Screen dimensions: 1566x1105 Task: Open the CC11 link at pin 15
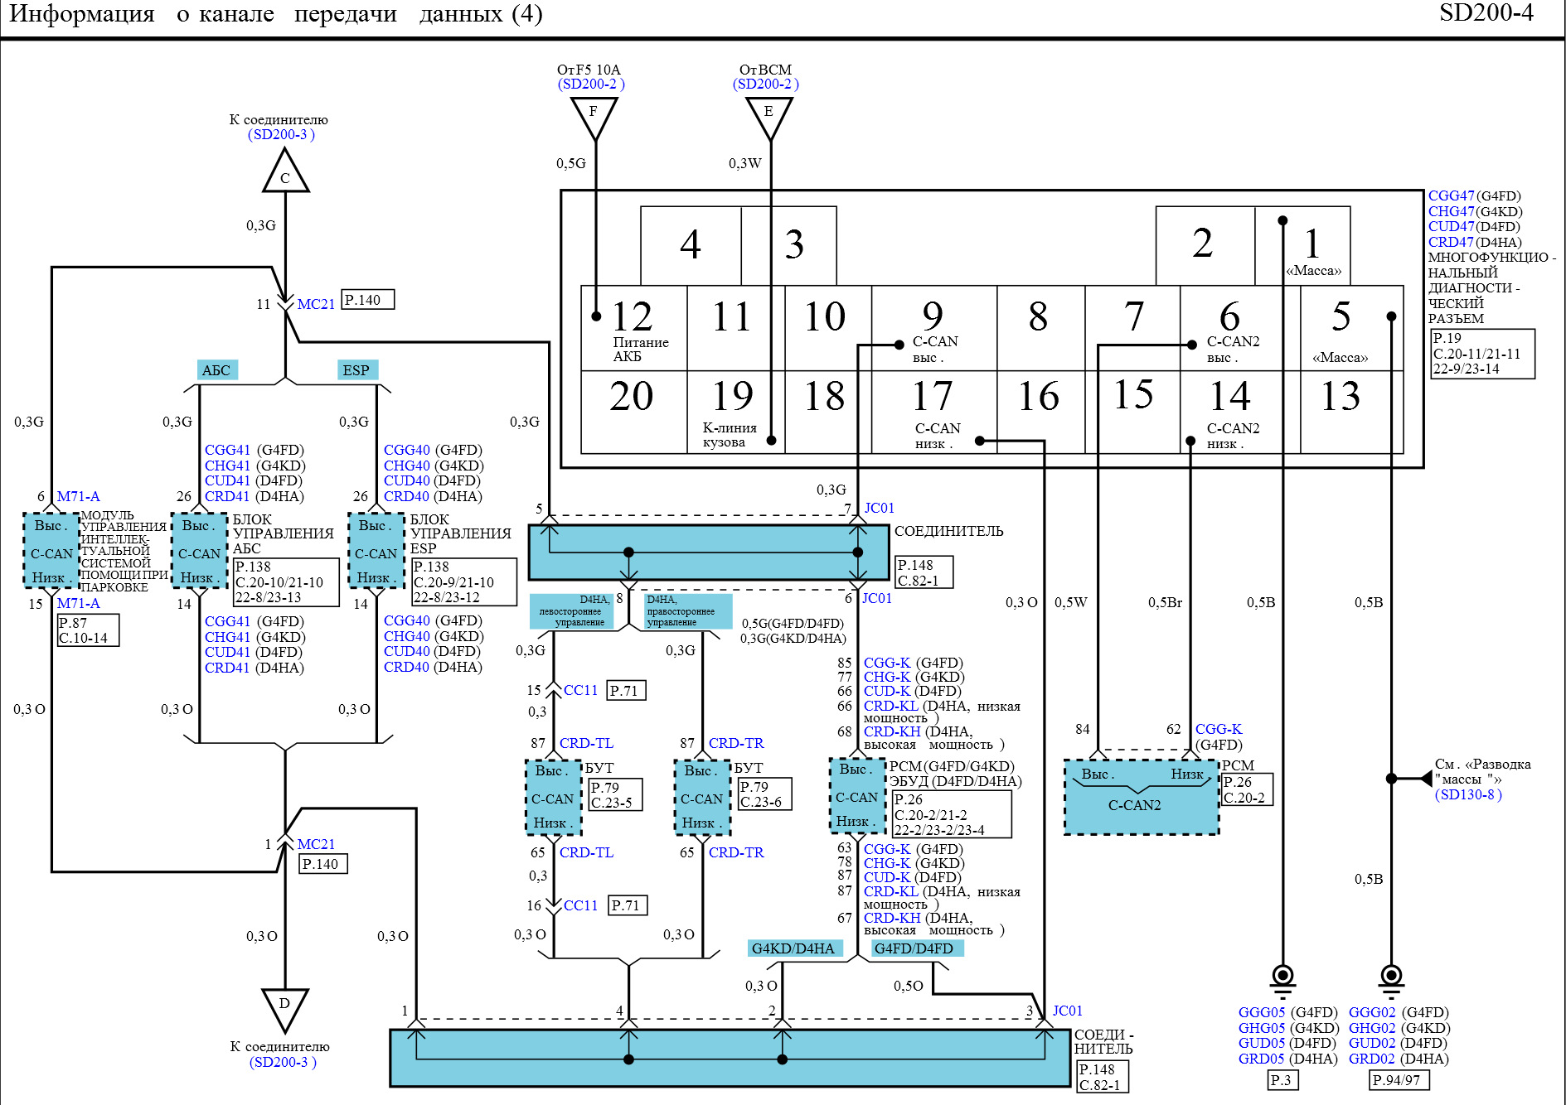pyautogui.click(x=580, y=690)
